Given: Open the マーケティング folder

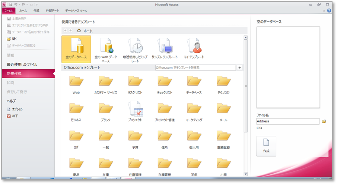Looking at the screenshot, I should coord(194,112).
